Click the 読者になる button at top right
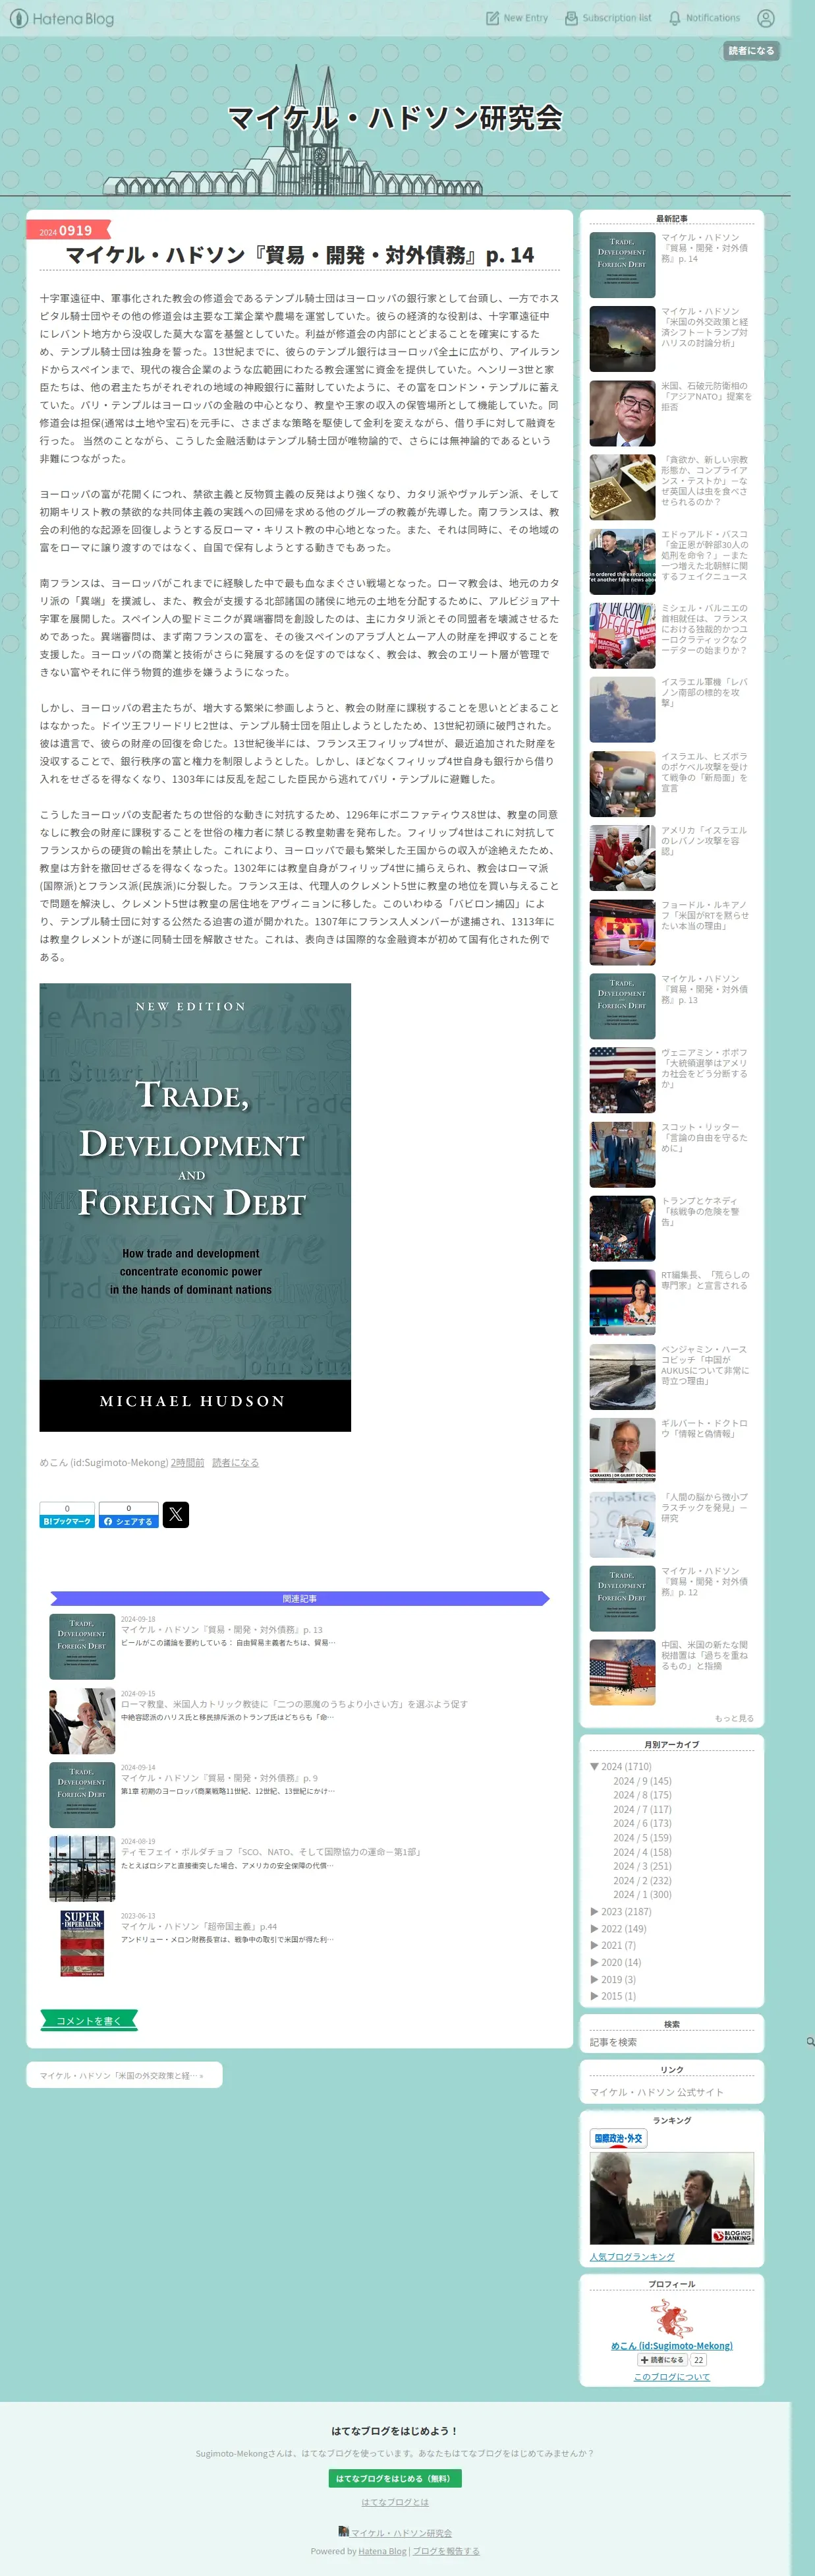The width and height of the screenshot is (815, 2576). 751,51
